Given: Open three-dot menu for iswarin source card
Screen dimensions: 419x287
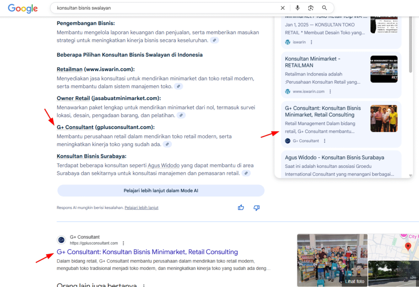Looking at the screenshot, I should (311, 42).
